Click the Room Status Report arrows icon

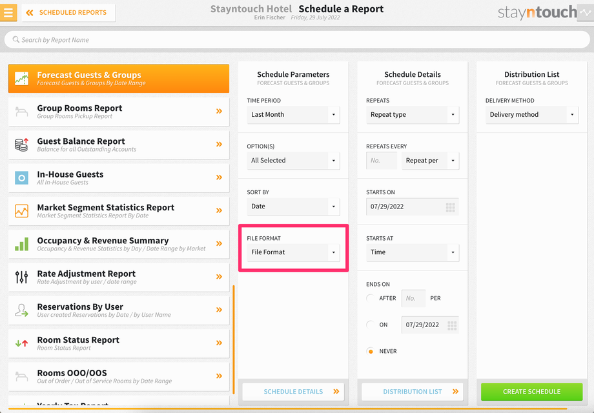(21, 343)
